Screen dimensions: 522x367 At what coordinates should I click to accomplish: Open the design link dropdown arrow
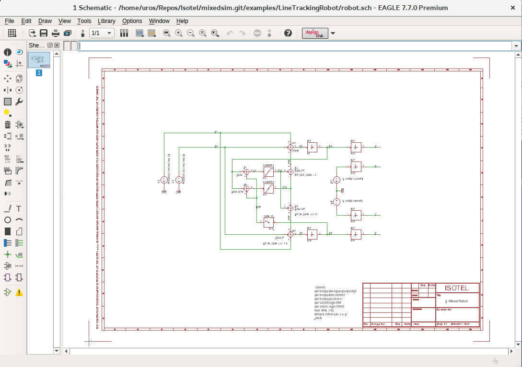pos(333,33)
